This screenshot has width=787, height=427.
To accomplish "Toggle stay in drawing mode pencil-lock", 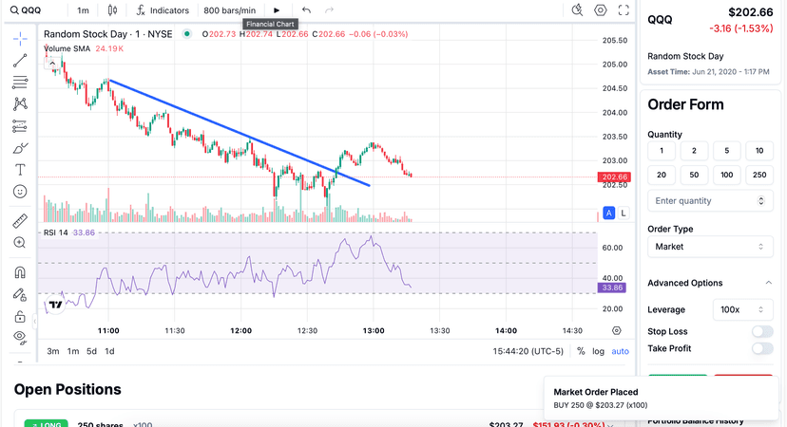I will click(x=20, y=295).
